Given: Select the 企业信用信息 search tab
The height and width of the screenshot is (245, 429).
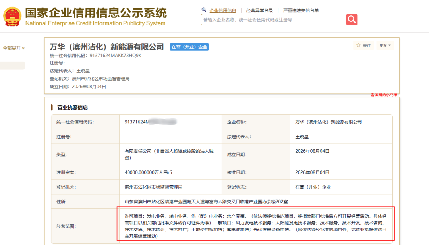Looking at the screenshot, I should point(223,10).
